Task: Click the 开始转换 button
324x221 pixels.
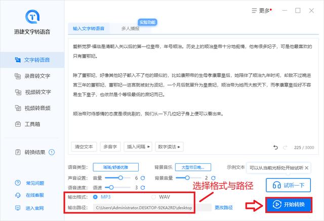Action: pyautogui.click(x=288, y=205)
